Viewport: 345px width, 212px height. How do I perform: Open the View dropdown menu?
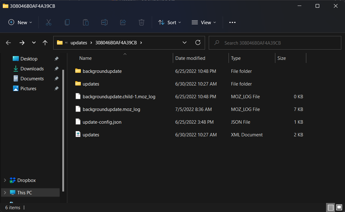pos(204,22)
